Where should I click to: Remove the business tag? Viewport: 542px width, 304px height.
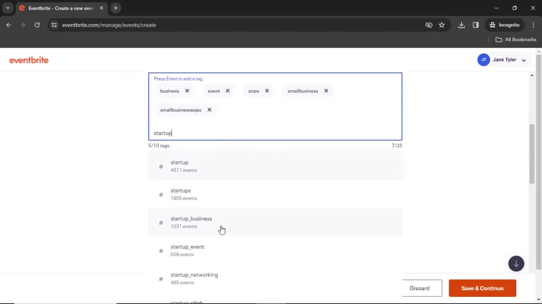187,91
